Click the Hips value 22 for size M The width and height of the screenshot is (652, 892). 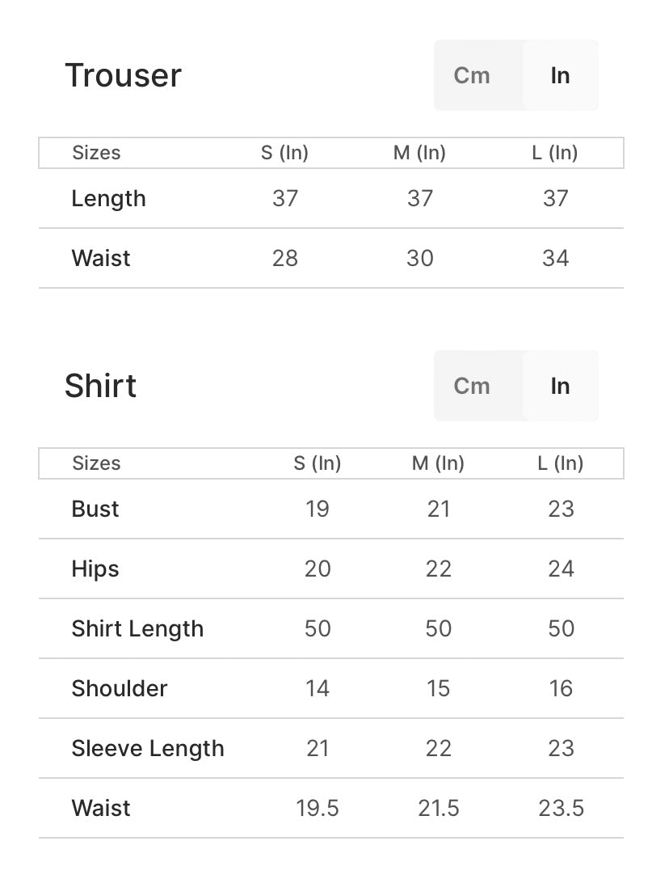click(x=438, y=569)
